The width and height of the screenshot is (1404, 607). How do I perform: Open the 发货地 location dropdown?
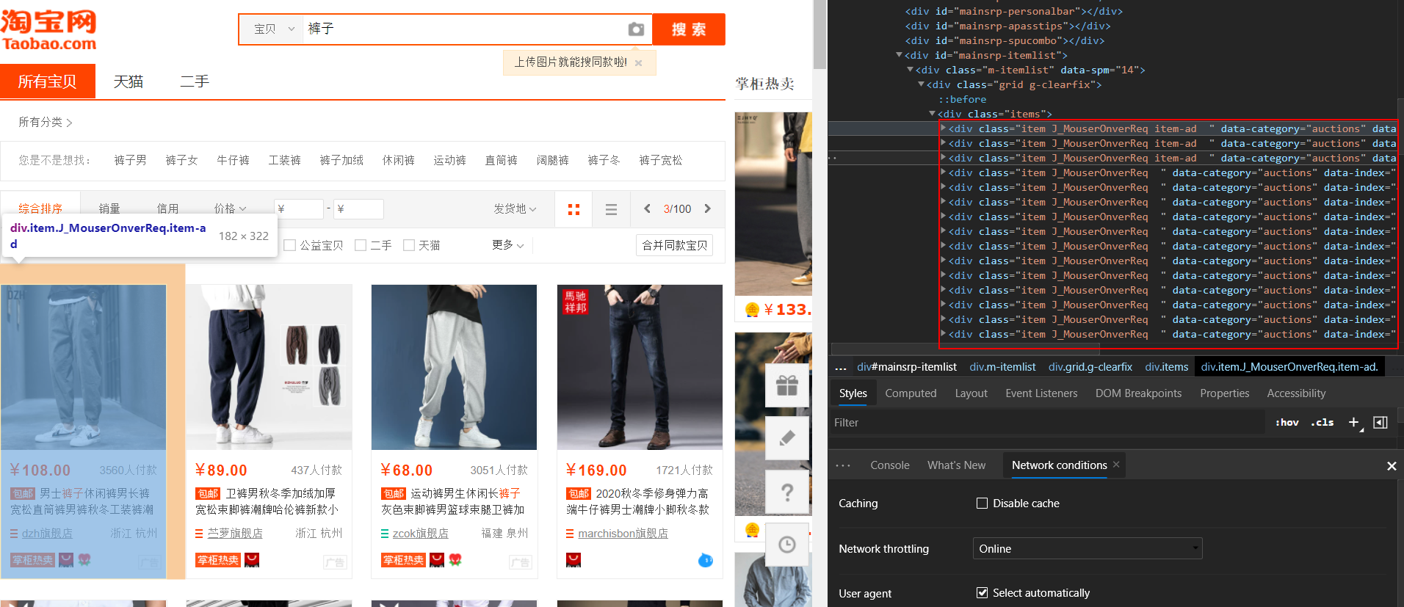tap(515, 209)
